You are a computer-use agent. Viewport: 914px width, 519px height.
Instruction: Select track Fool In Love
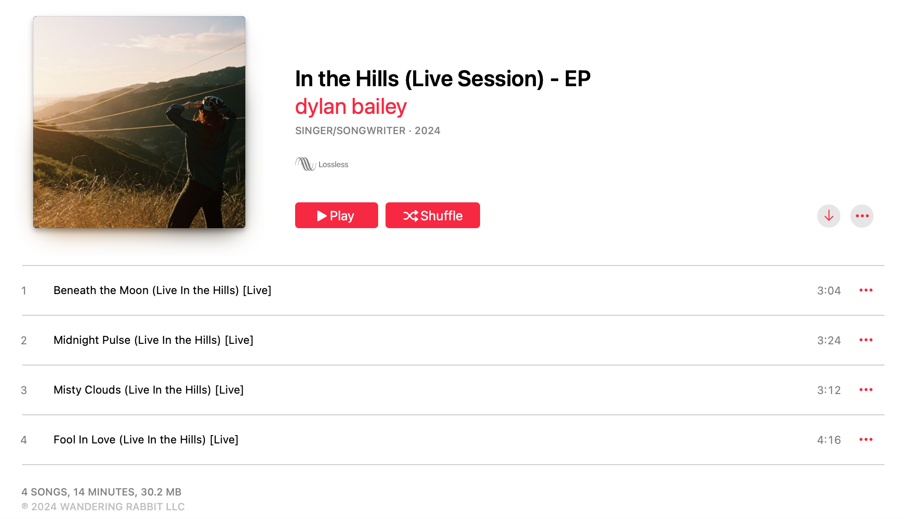point(146,439)
